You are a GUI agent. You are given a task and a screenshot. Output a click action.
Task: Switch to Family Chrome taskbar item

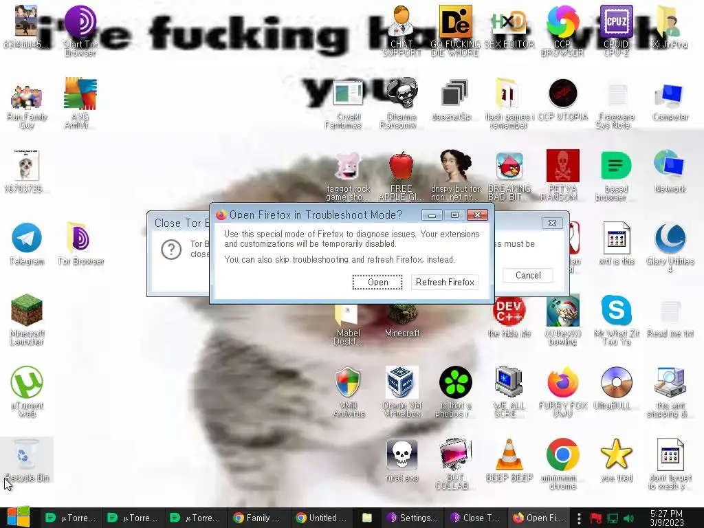click(257, 518)
